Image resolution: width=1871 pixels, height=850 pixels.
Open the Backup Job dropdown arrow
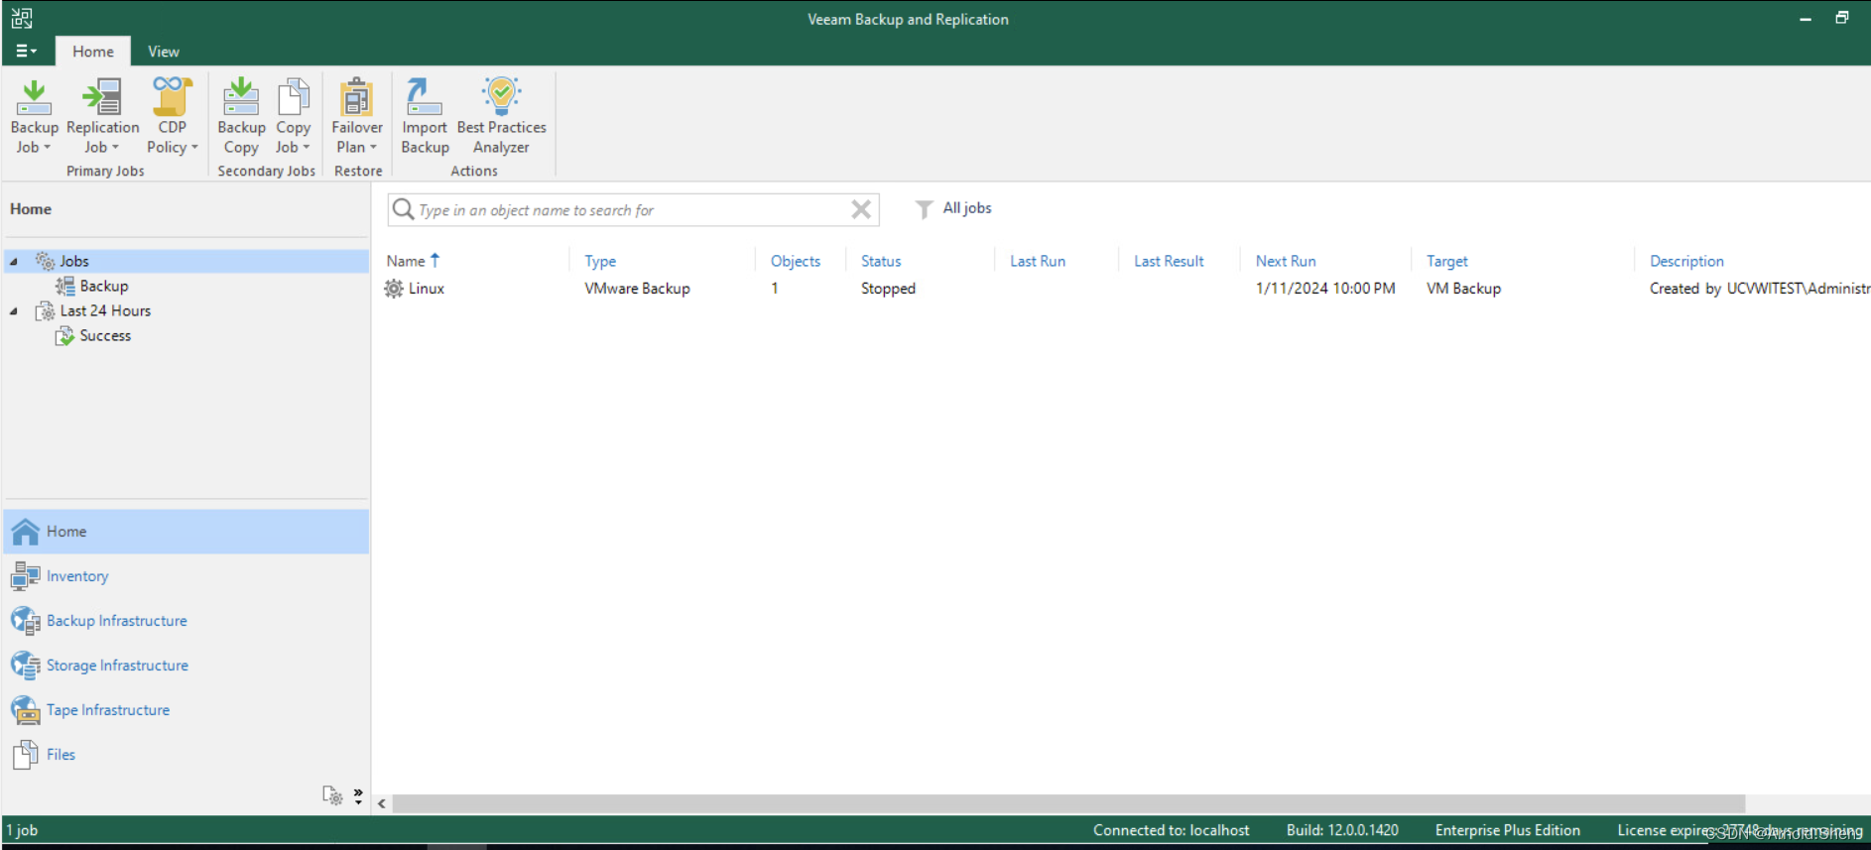click(x=47, y=148)
